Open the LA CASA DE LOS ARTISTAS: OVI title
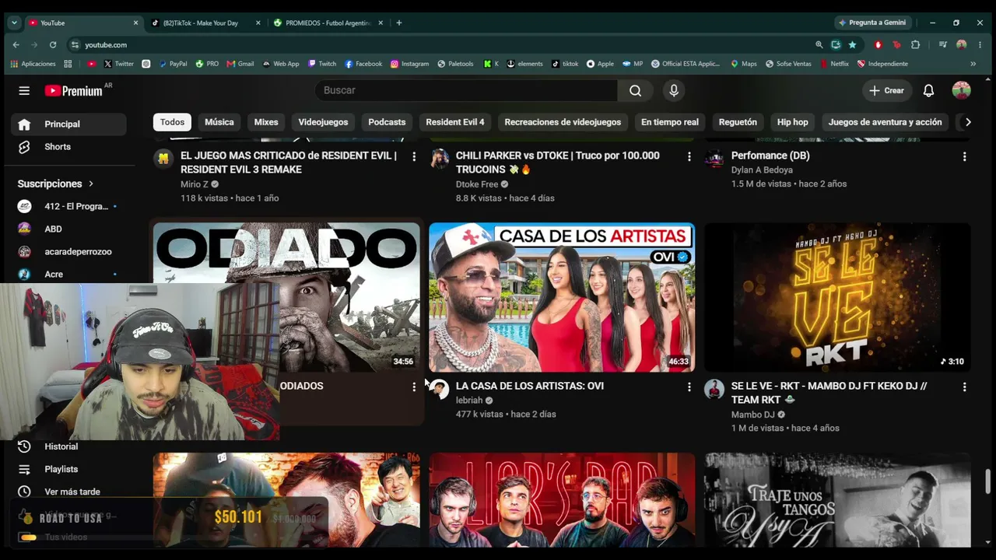 pos(530,386)
